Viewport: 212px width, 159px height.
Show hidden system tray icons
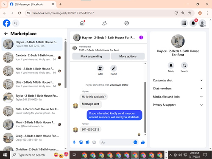pos(170,155)
